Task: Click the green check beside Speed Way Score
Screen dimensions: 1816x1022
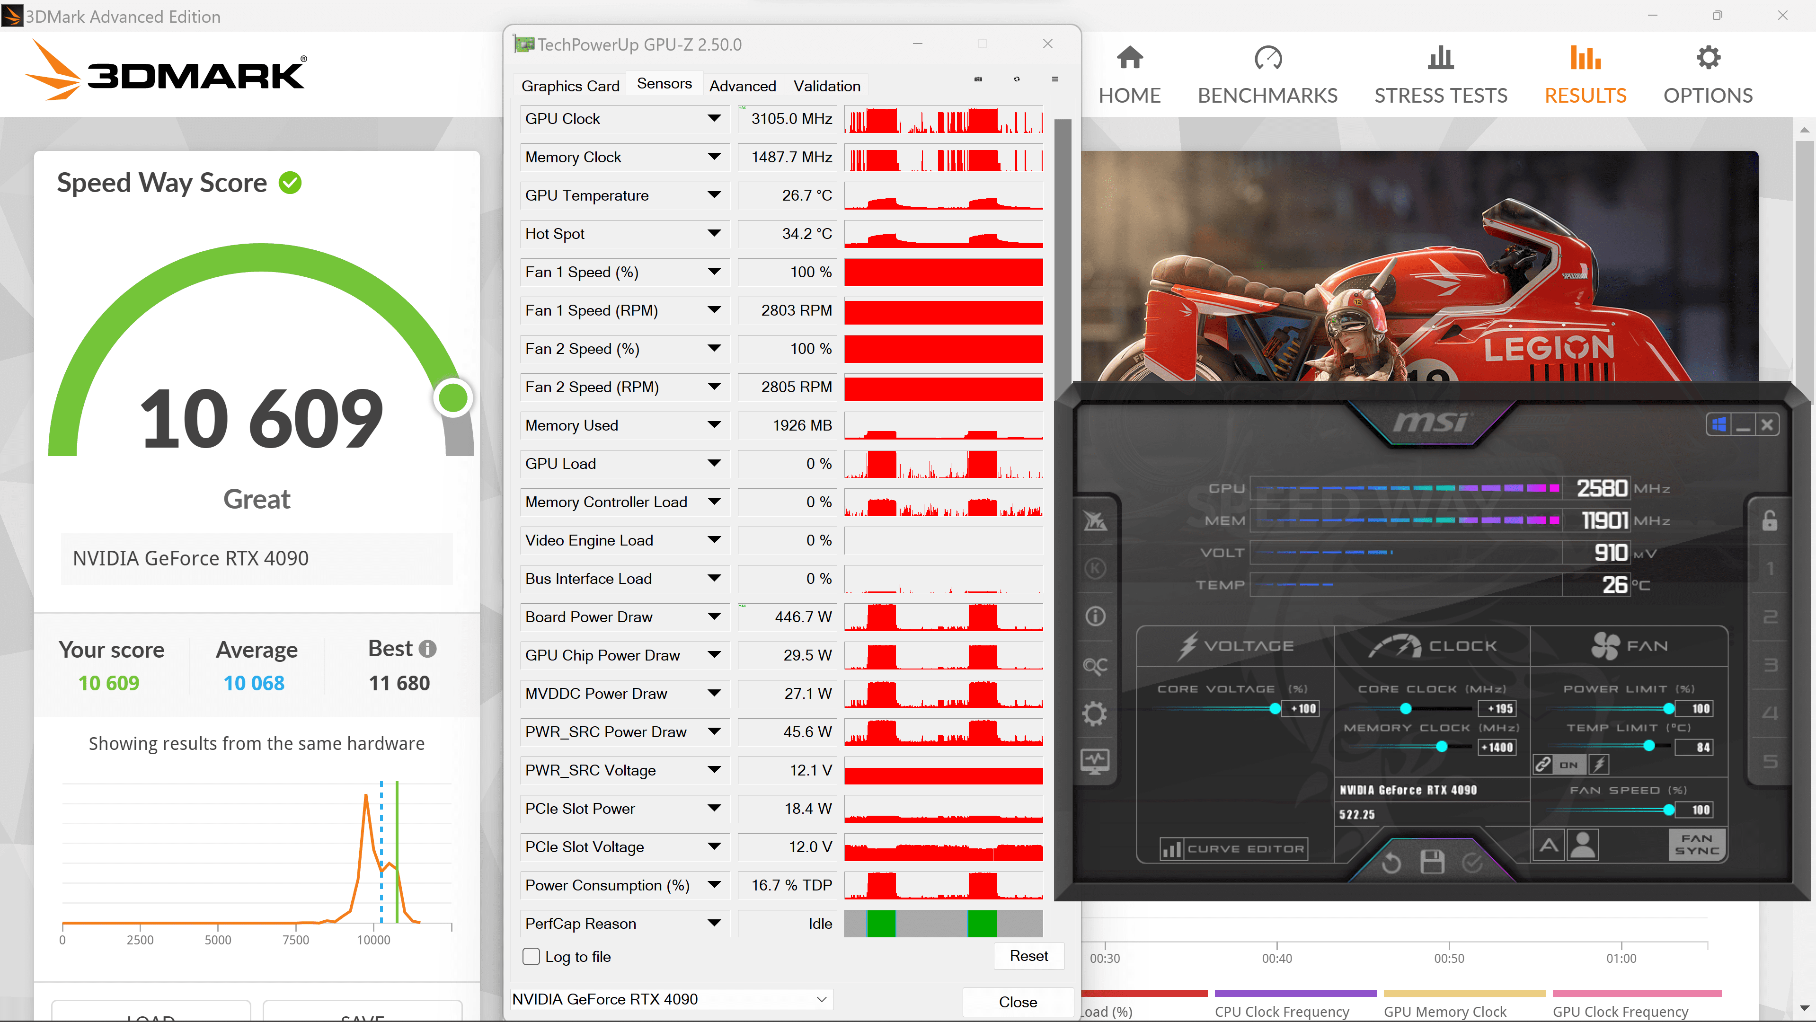Action: 290,183
